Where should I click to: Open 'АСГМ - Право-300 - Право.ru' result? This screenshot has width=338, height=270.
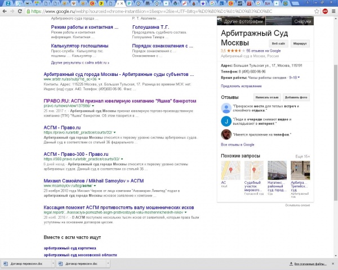[76, 154]
